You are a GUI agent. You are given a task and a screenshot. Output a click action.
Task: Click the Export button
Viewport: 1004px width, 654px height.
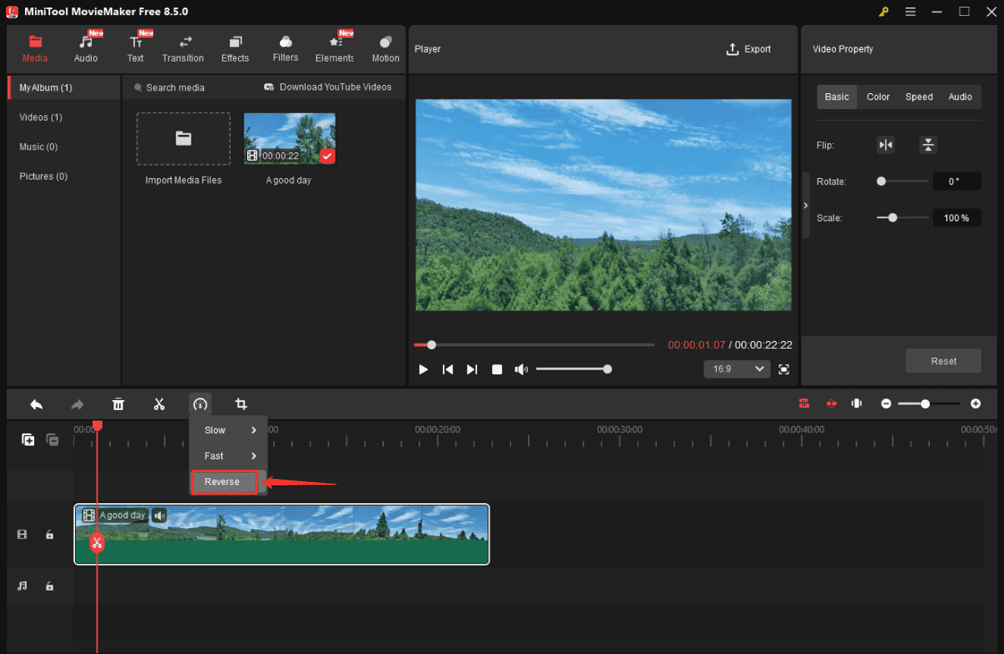click(x=748, y=49)
